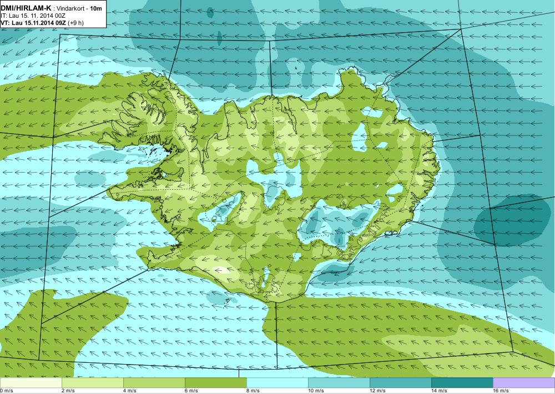Click the '16 m/s' legend label
Screen dimensions: 555x394
(501, 391)
